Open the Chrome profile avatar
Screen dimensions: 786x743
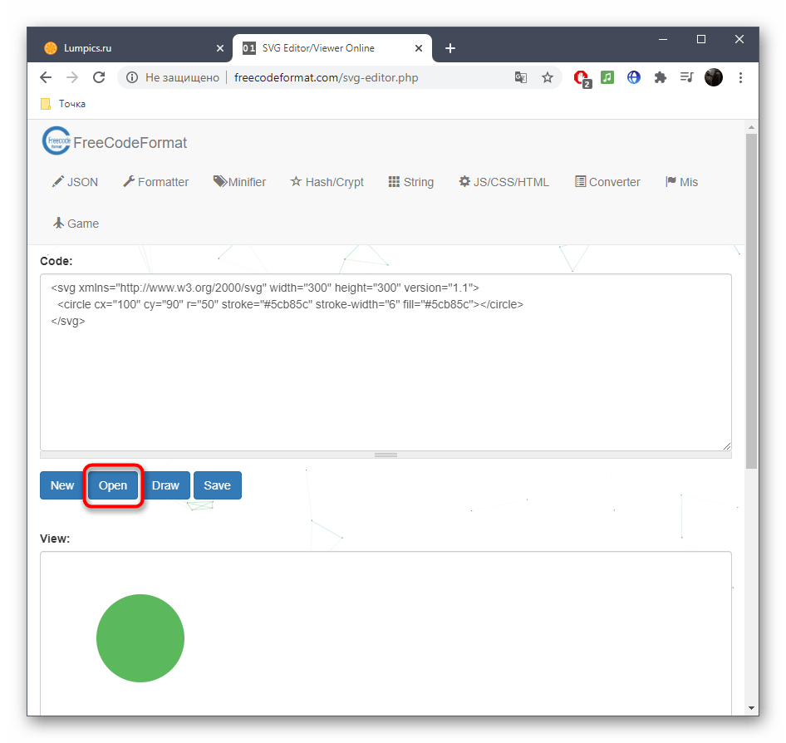pyautogui.click(x=714, y=77)
